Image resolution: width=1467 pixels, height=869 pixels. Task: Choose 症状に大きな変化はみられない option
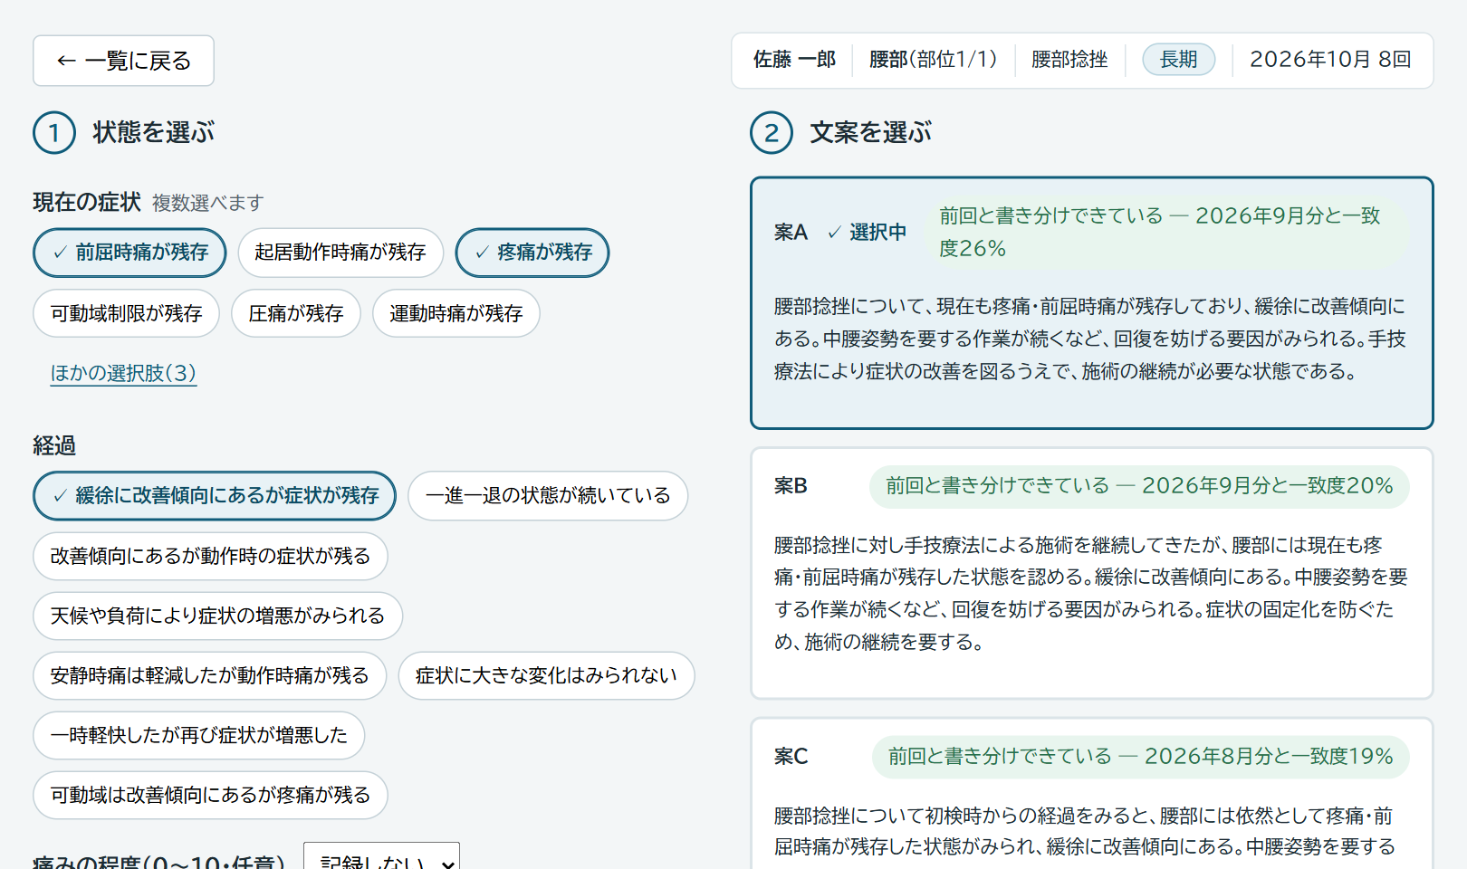tap(546, 675)
